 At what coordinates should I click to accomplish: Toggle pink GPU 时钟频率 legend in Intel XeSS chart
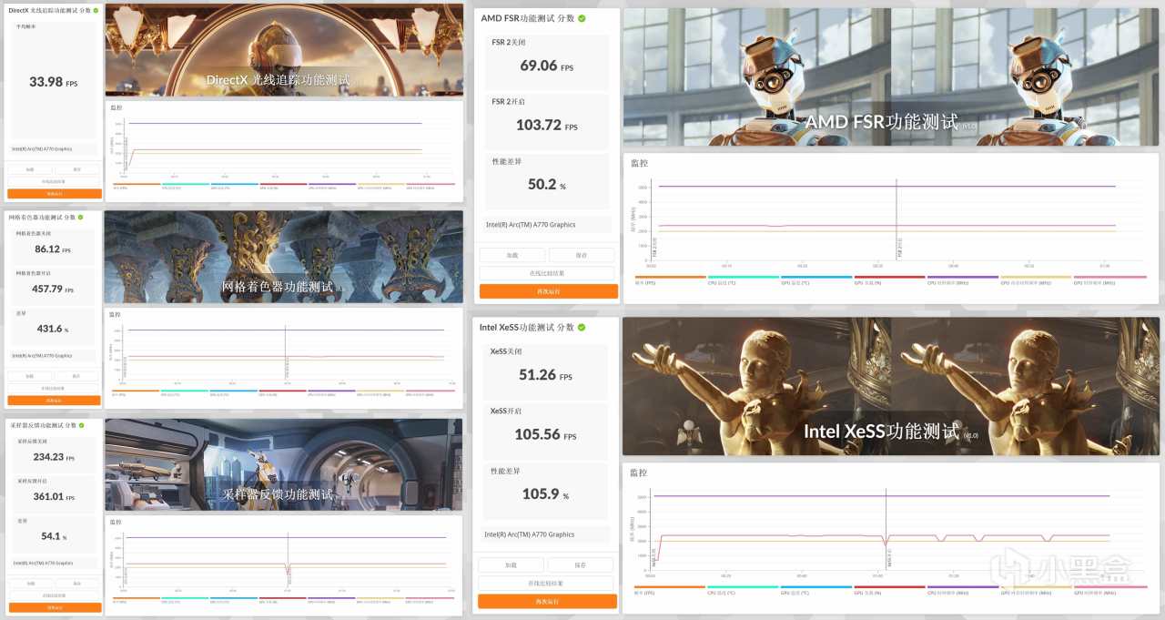[1109, 589]
